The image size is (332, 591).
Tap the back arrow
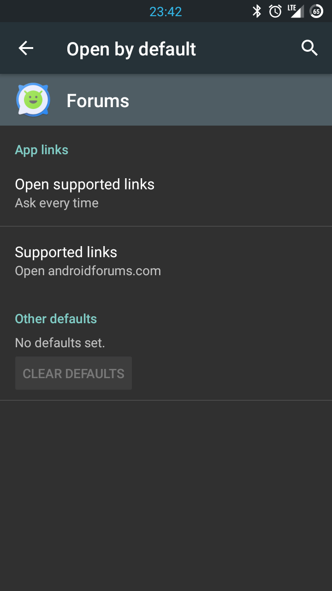[26, 48]
